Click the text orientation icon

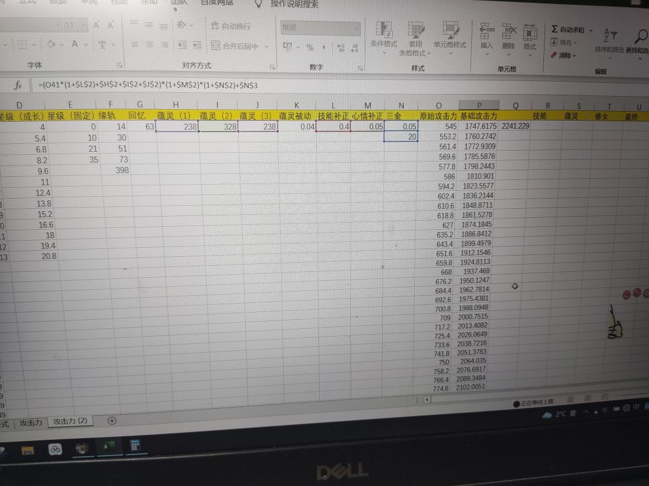click(181, 25)
